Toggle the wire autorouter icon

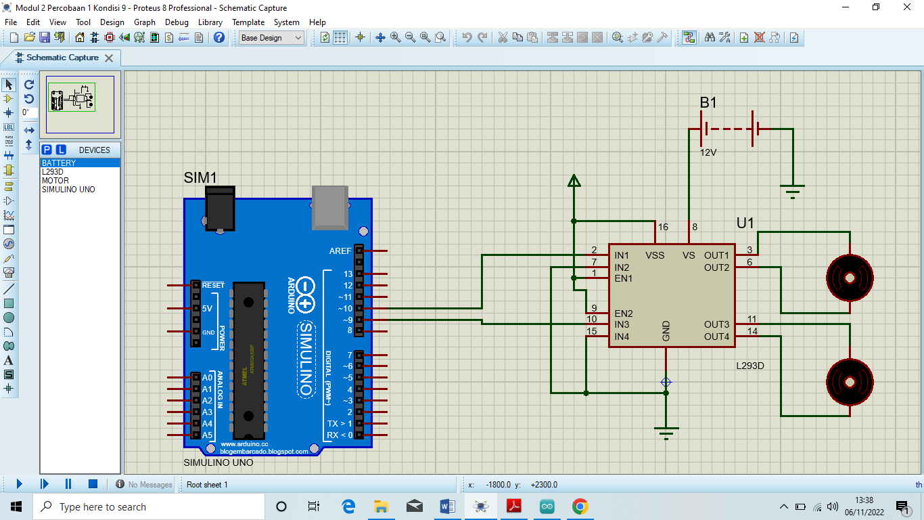click(x=689, y=38)
